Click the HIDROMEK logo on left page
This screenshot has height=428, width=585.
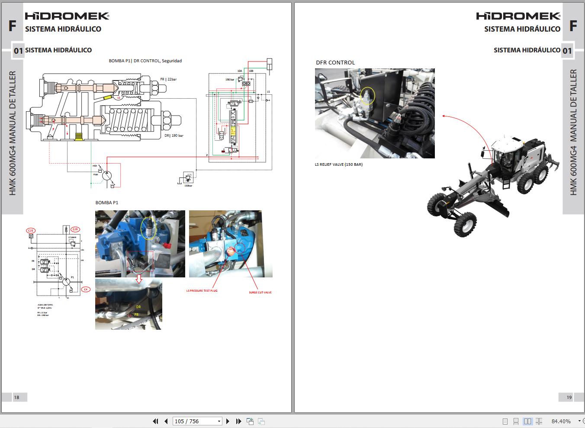[67, 16]
